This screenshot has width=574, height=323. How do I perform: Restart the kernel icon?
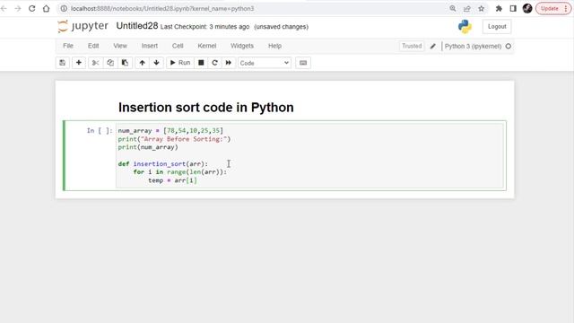[x=214, y=63]
